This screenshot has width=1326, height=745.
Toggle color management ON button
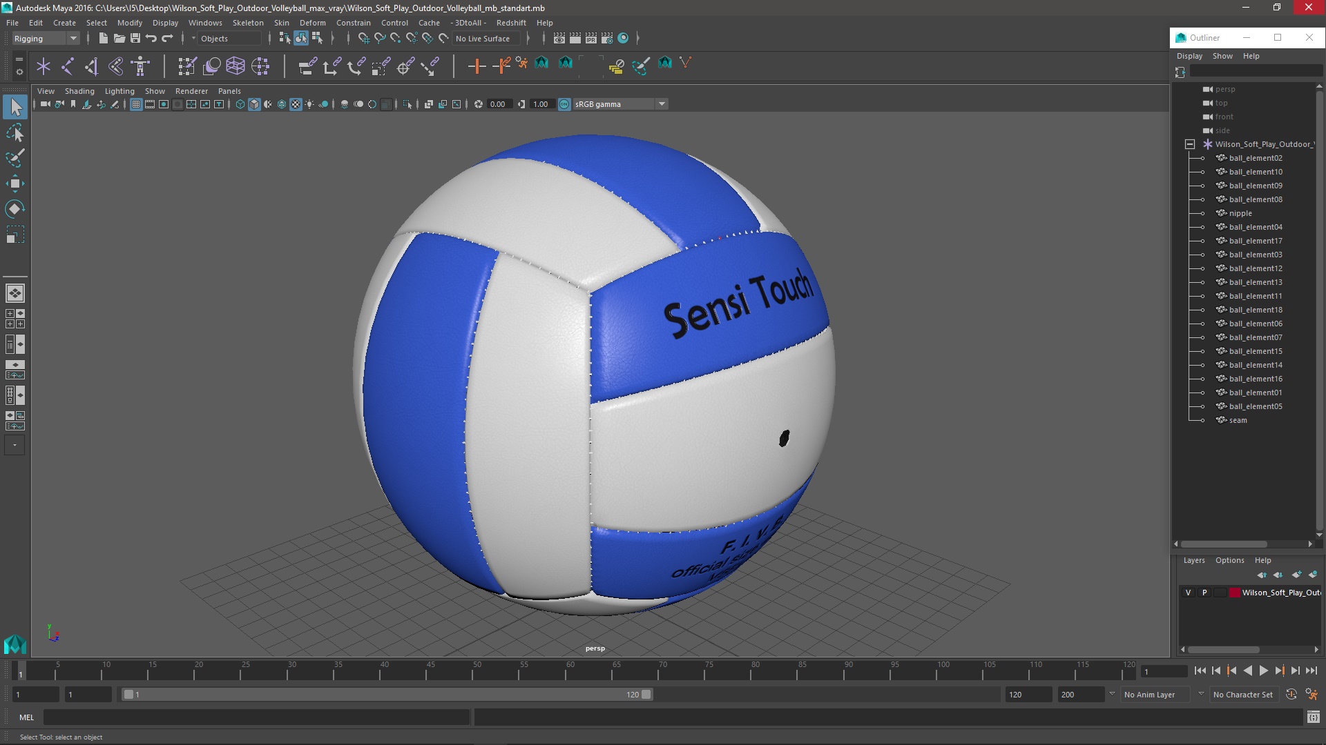(x=564, y=104)
